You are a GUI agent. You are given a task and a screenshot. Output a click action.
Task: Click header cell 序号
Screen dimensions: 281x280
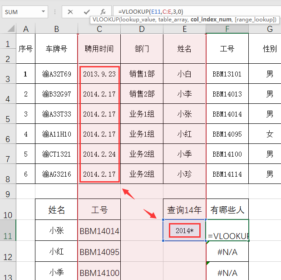click(25, 49)
